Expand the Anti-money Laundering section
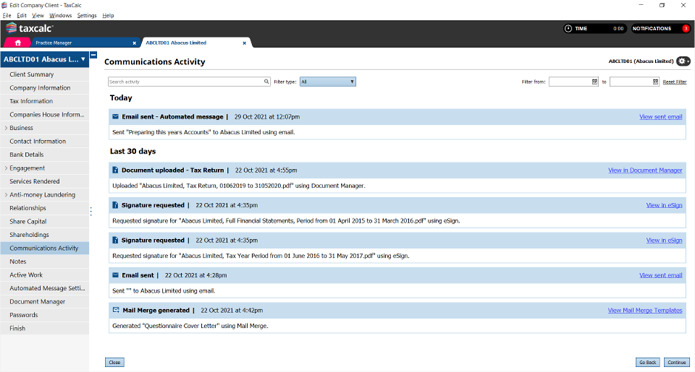695x372 pixels. pos(6,195)
